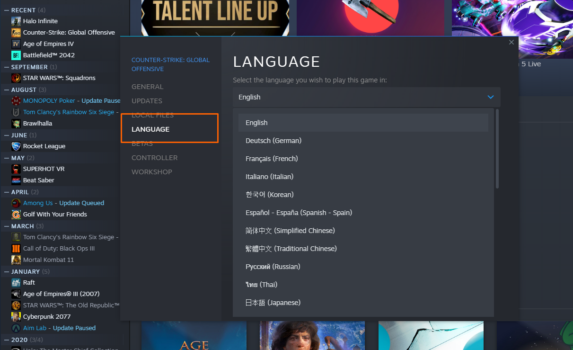The image size is (573, 350).
Task: Click the Cyberpunk 2077 library icon
Action: pyautogui.click(x=16, y=317)
